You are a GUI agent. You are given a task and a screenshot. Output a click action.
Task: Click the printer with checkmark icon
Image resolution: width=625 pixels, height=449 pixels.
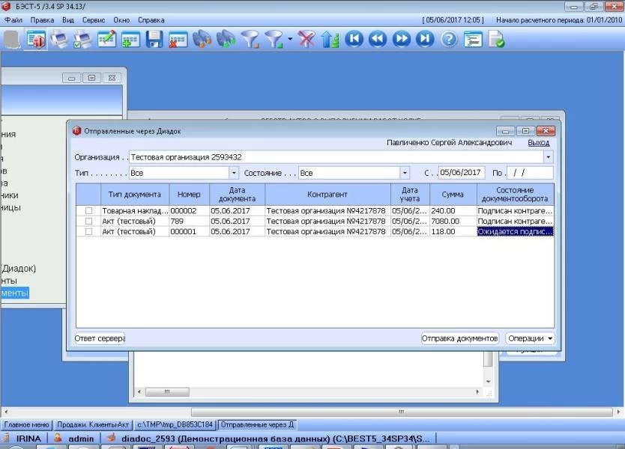coord(82,40)
